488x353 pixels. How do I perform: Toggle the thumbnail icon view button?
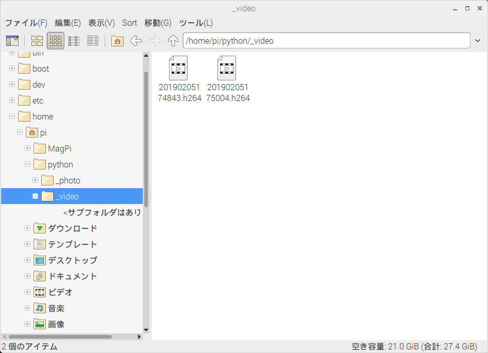click(x=56, y=41)
